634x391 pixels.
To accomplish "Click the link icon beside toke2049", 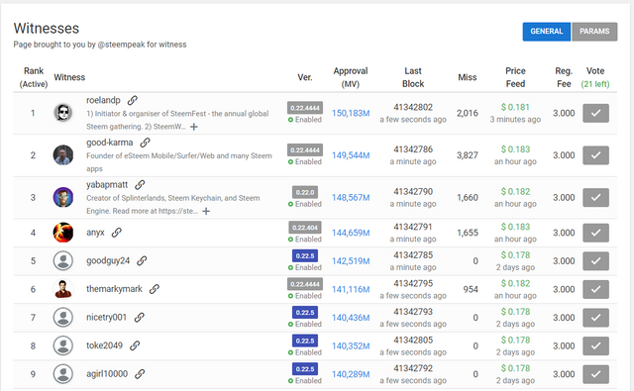I will [x=135, y=345].
